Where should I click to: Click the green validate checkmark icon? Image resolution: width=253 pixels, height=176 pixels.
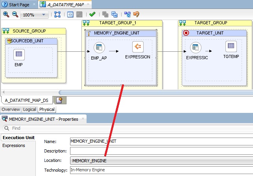tap(92, 15)
